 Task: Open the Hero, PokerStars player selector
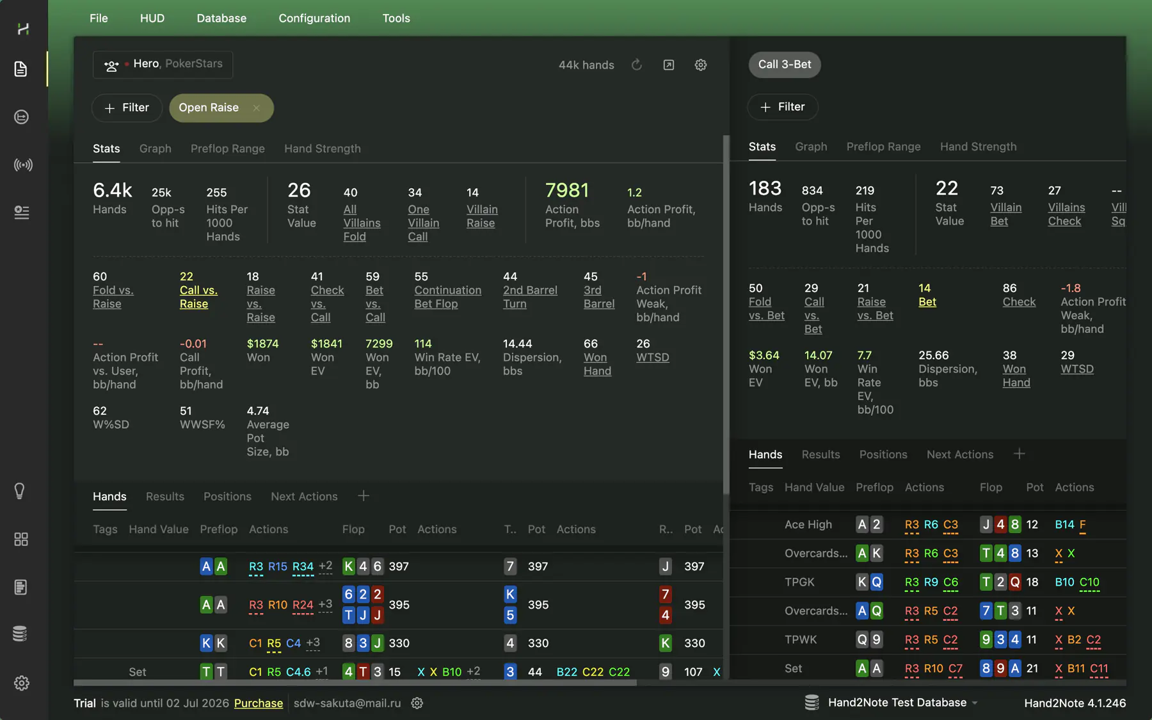163,65
